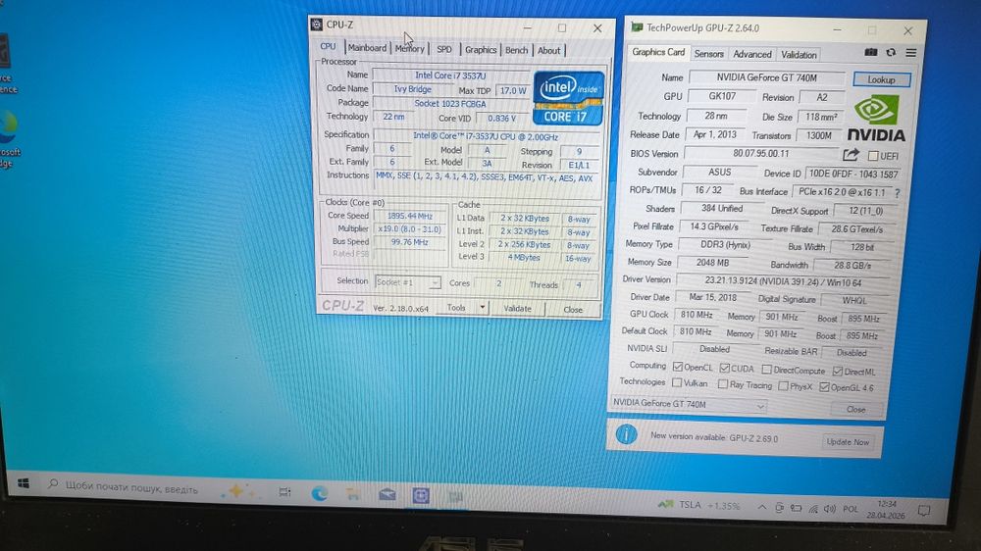Select the Graphics Card tab in GPU-Z
The width and height of the screenshot is (981, 551).
point(658,53)
